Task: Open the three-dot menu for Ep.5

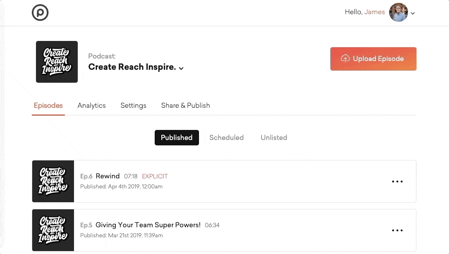Action: click(397, 230)
